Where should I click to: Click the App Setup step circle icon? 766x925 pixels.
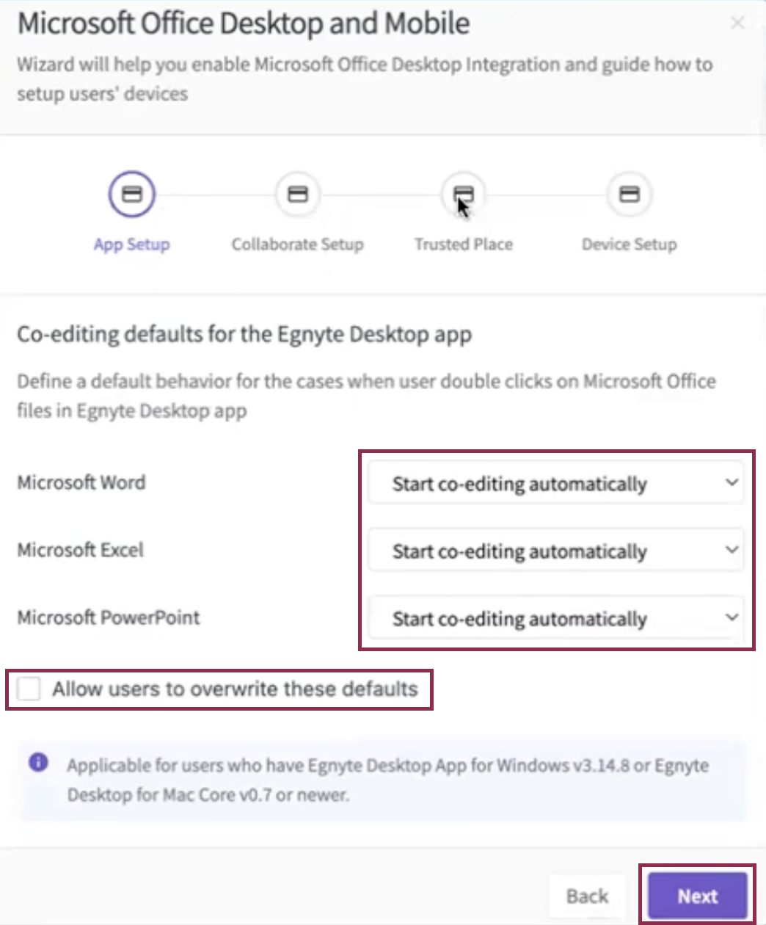[x=131, y=195]
